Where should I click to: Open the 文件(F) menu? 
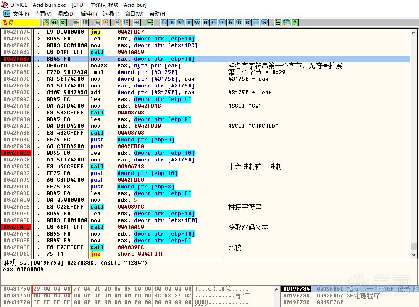pyautogui.click(x=21, y=13)
